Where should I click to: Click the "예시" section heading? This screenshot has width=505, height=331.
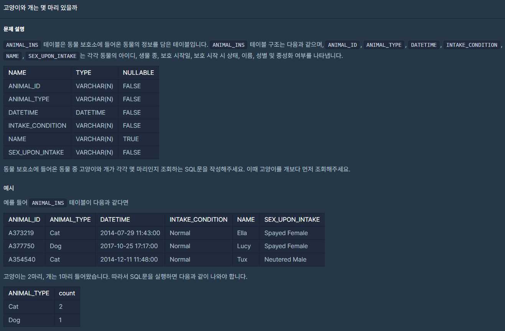coord(9,188)
